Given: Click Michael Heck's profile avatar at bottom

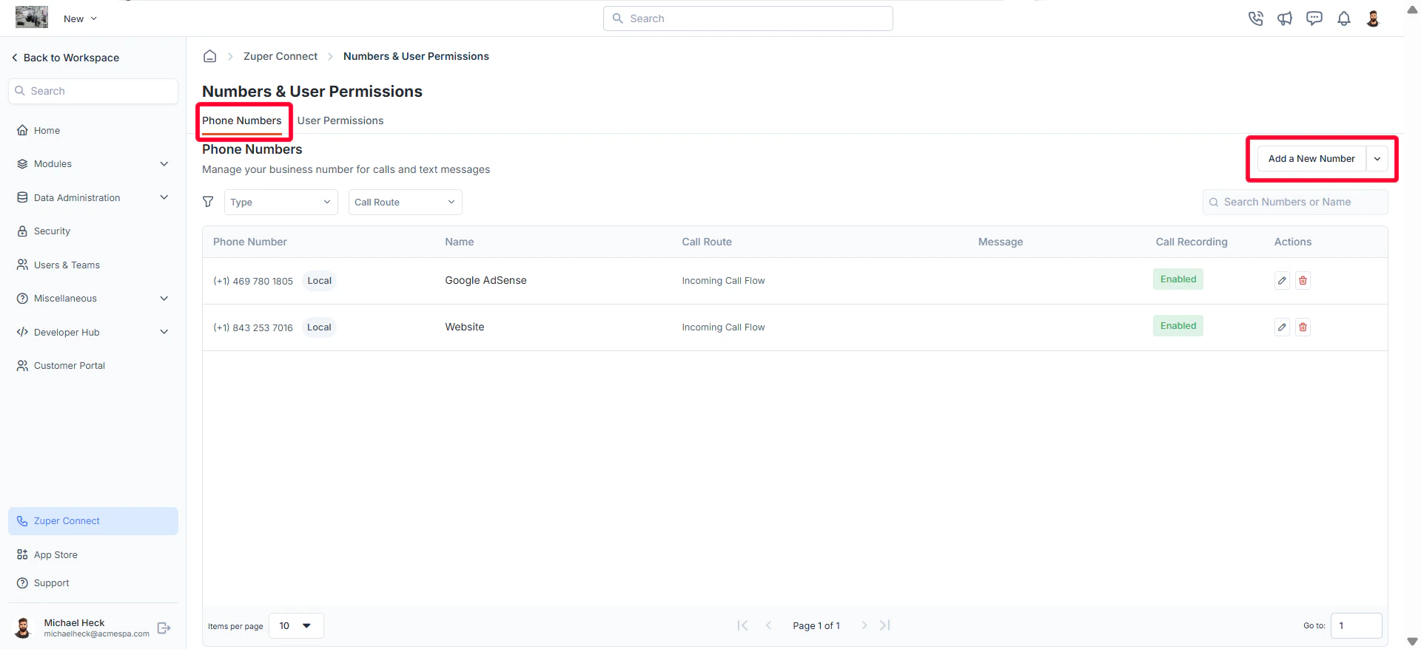Looking at the screenshot, I should click(x=23, y=628).
